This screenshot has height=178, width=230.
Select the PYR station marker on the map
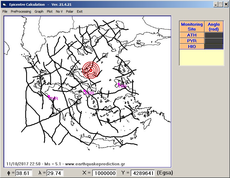49,96
